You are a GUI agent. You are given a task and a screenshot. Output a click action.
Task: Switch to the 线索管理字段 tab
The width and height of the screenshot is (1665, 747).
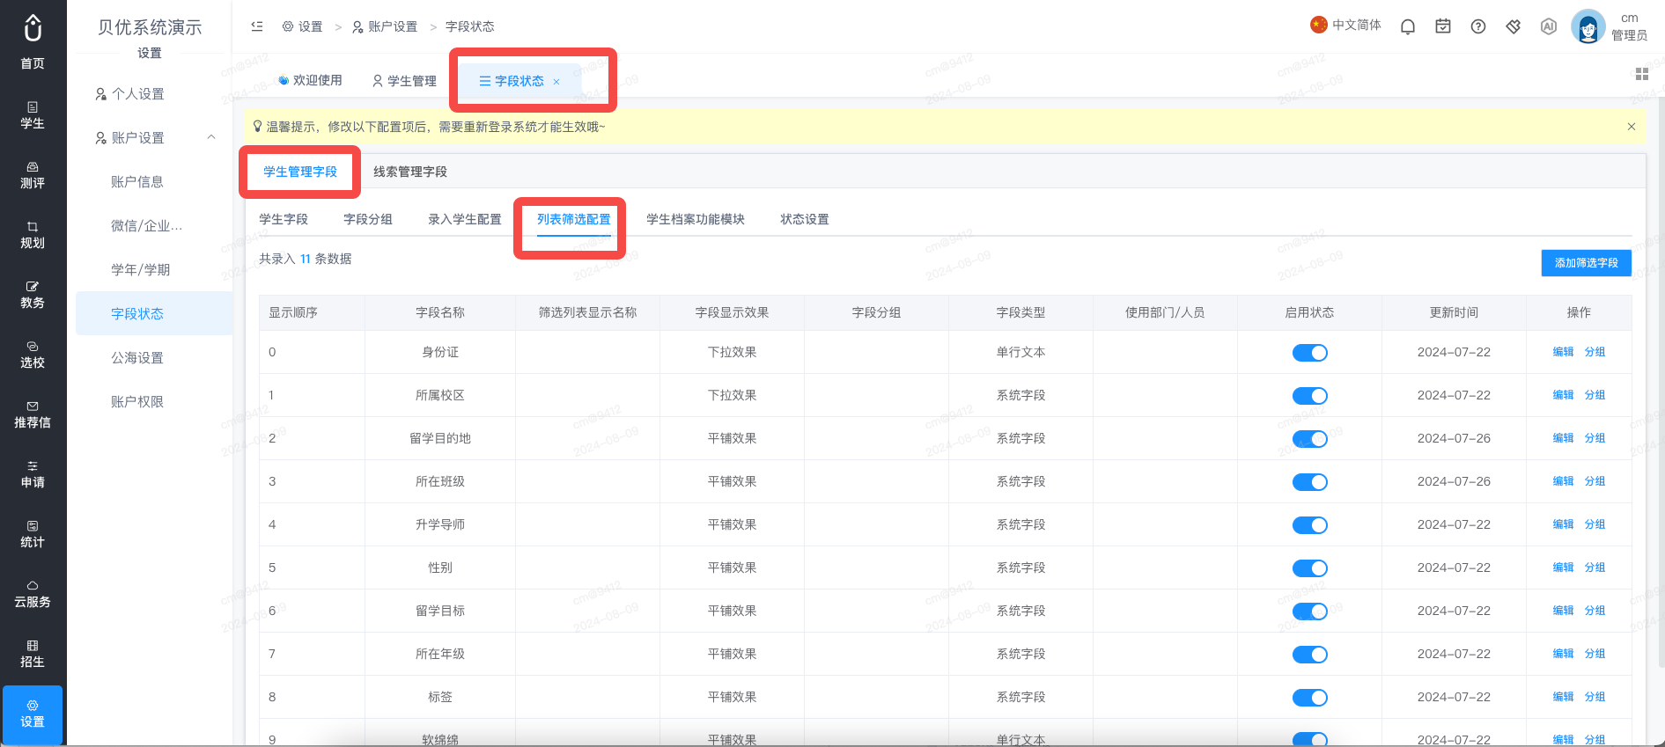410,172
